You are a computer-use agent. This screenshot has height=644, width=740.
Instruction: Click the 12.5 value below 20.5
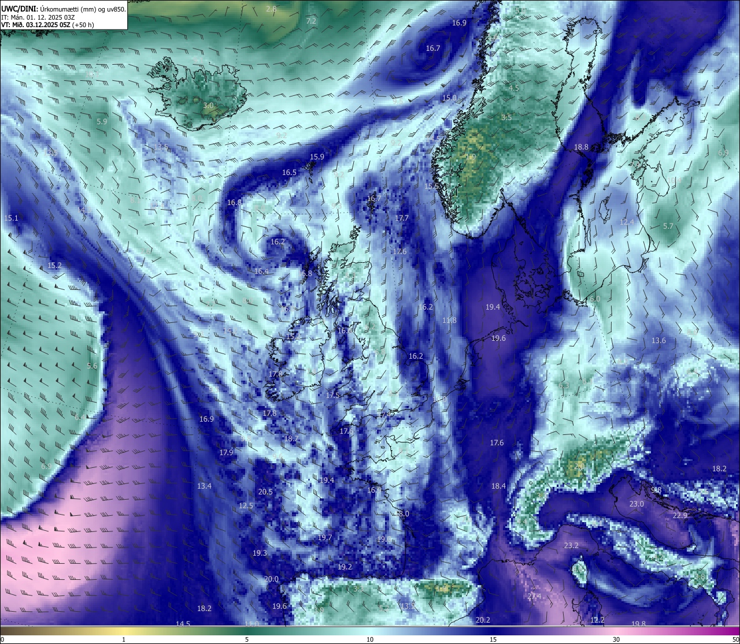tap(246, 506)
